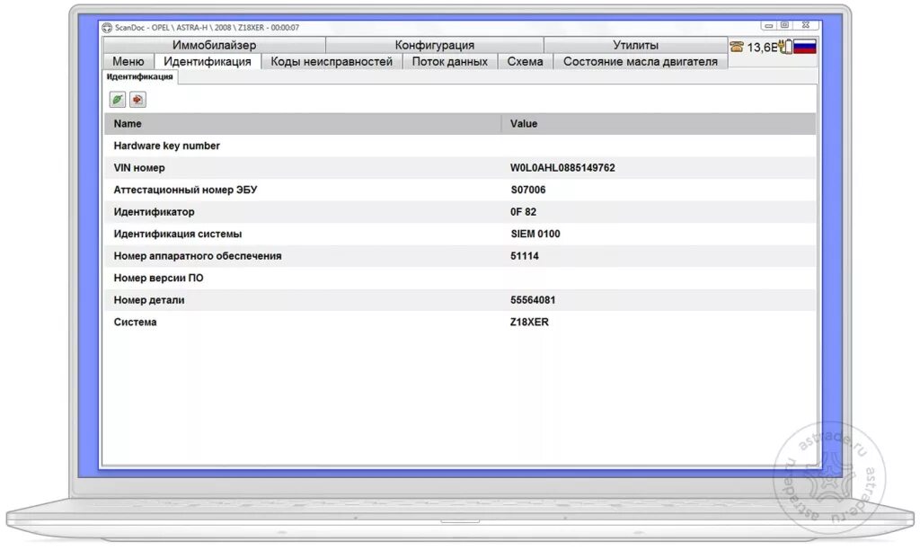Select the Номер детали row label
Image resolution: width=920 pixels, height=559 pixels.
point(149,300)
